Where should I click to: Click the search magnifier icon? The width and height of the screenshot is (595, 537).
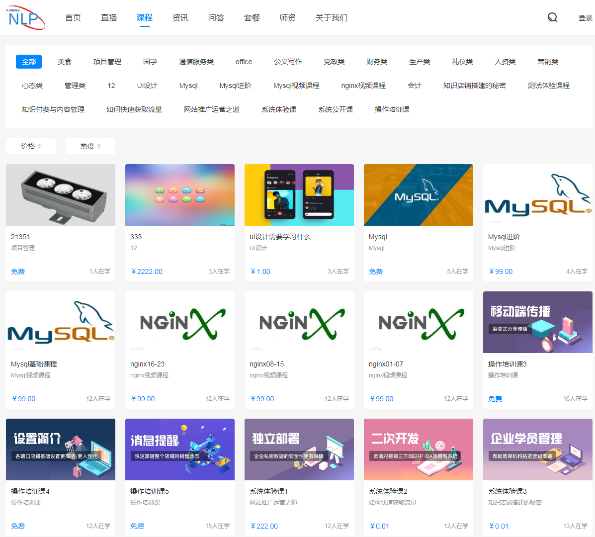pyautogui.click(x=552, y=17)
